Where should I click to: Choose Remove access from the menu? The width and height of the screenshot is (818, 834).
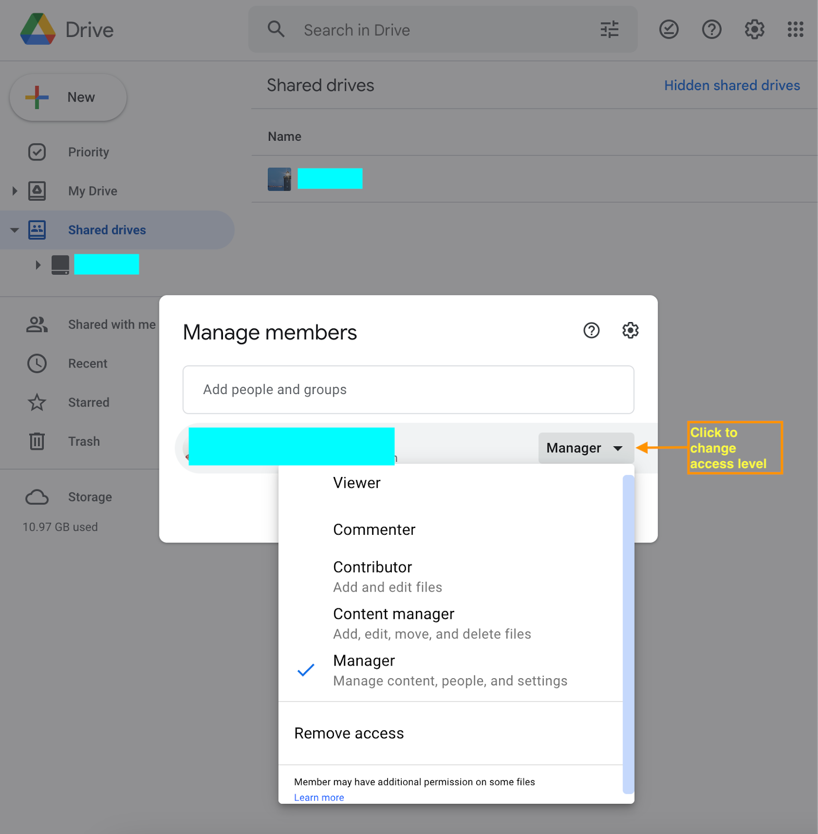click(451, 733)
